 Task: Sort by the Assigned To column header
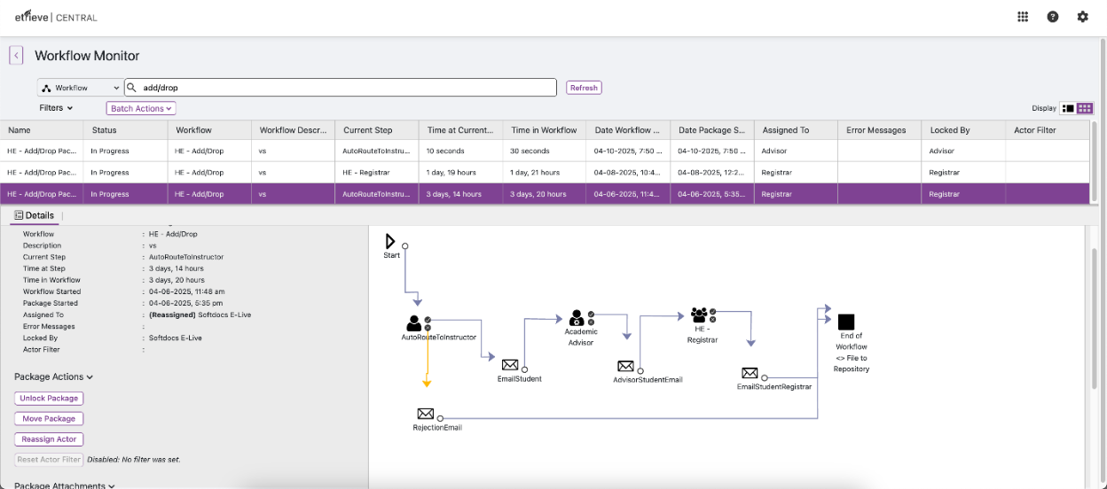(x=796, y=130)
